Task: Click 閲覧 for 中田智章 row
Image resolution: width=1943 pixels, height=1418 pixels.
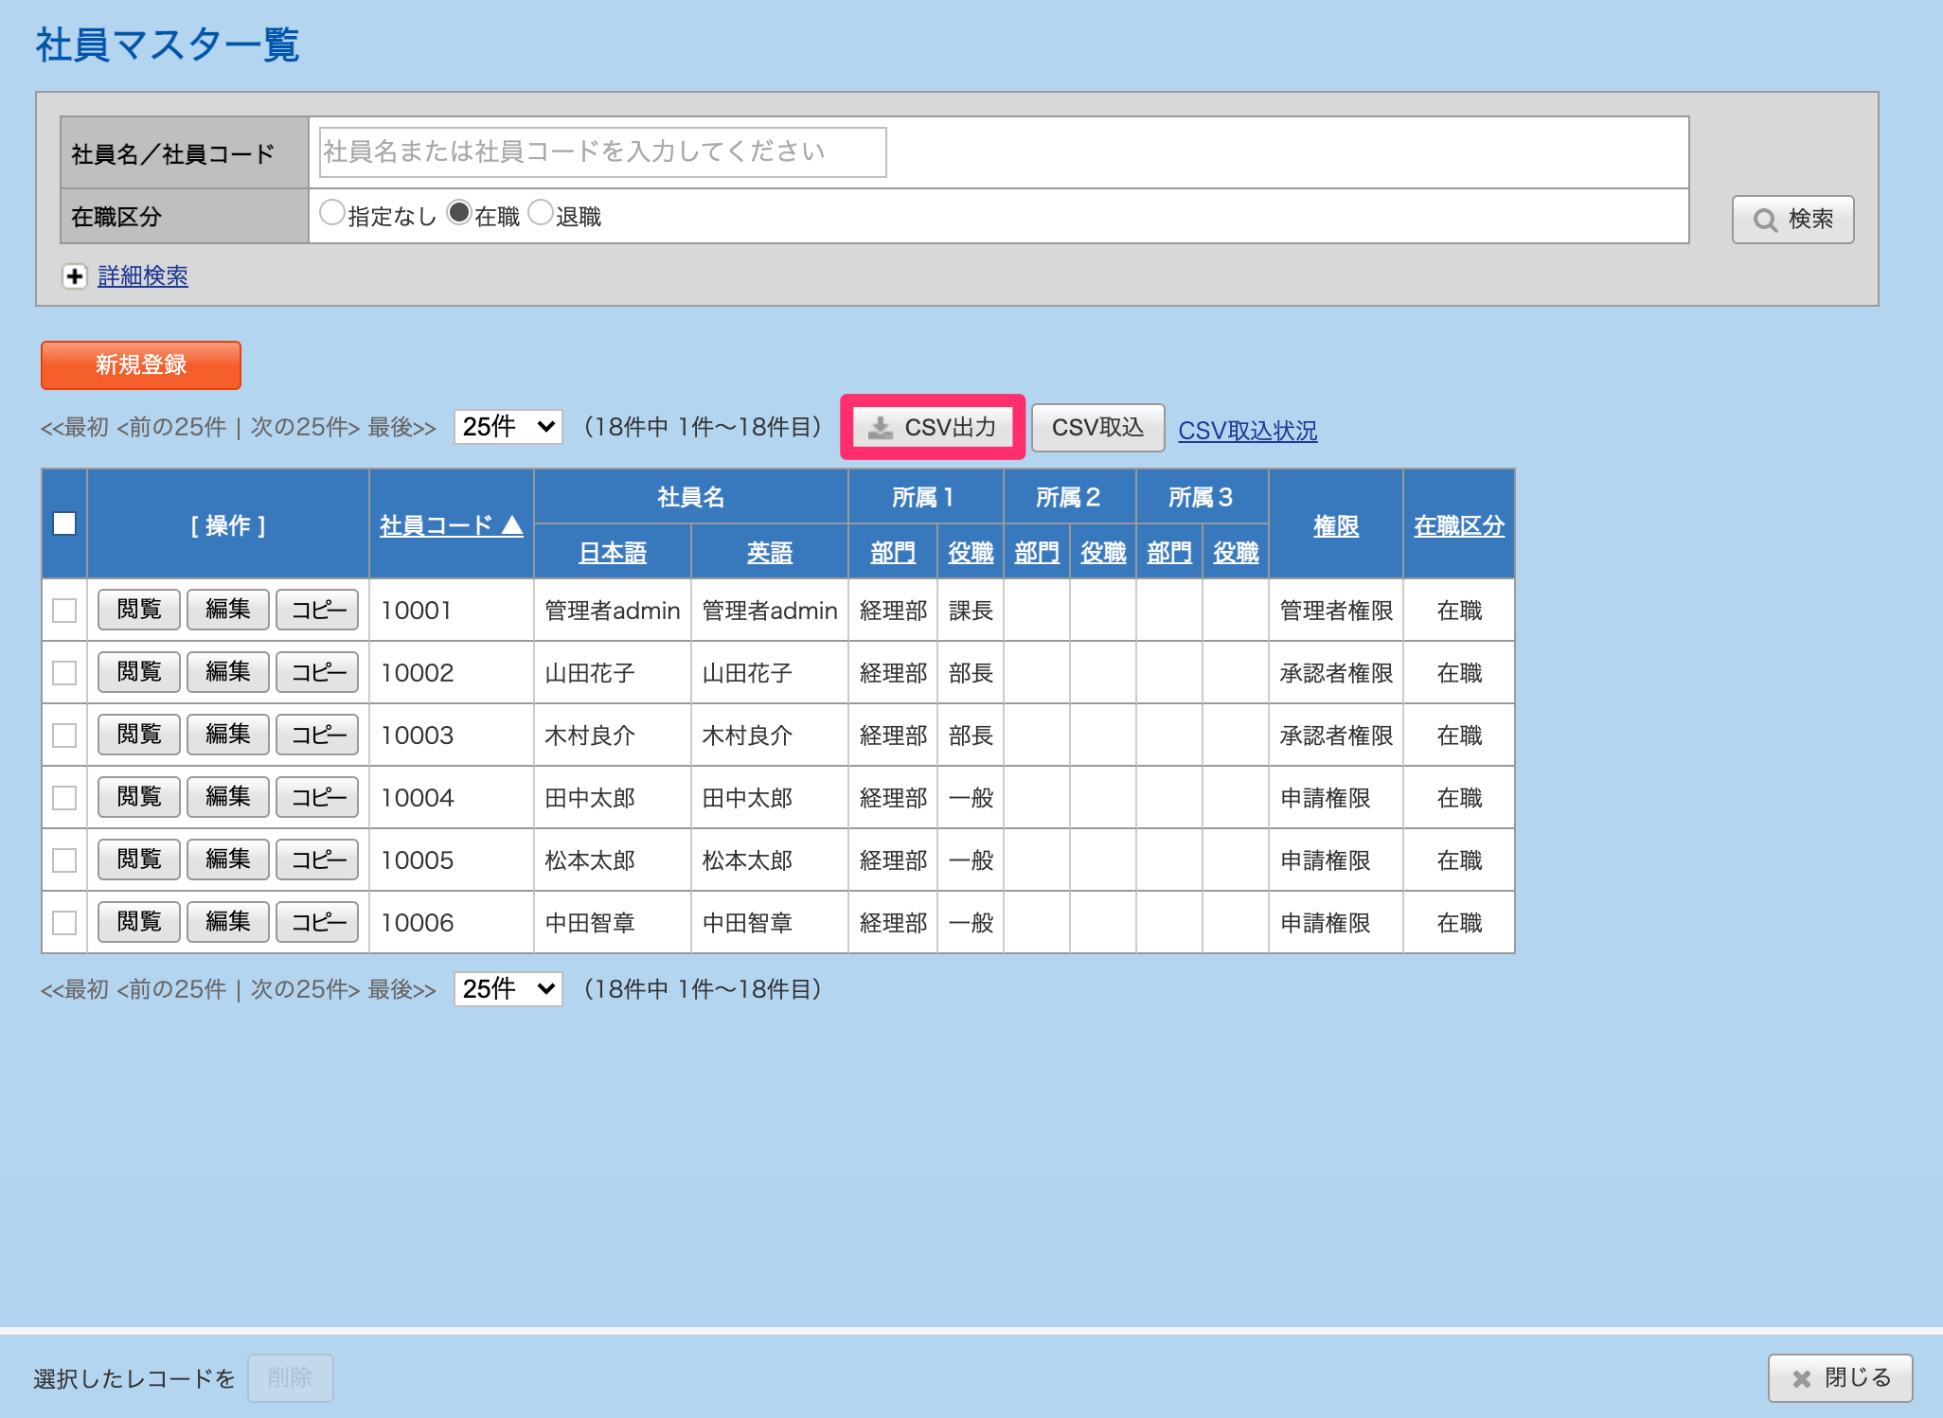Action: (139, 922)
